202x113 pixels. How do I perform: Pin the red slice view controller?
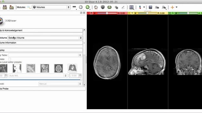point(88,13)
